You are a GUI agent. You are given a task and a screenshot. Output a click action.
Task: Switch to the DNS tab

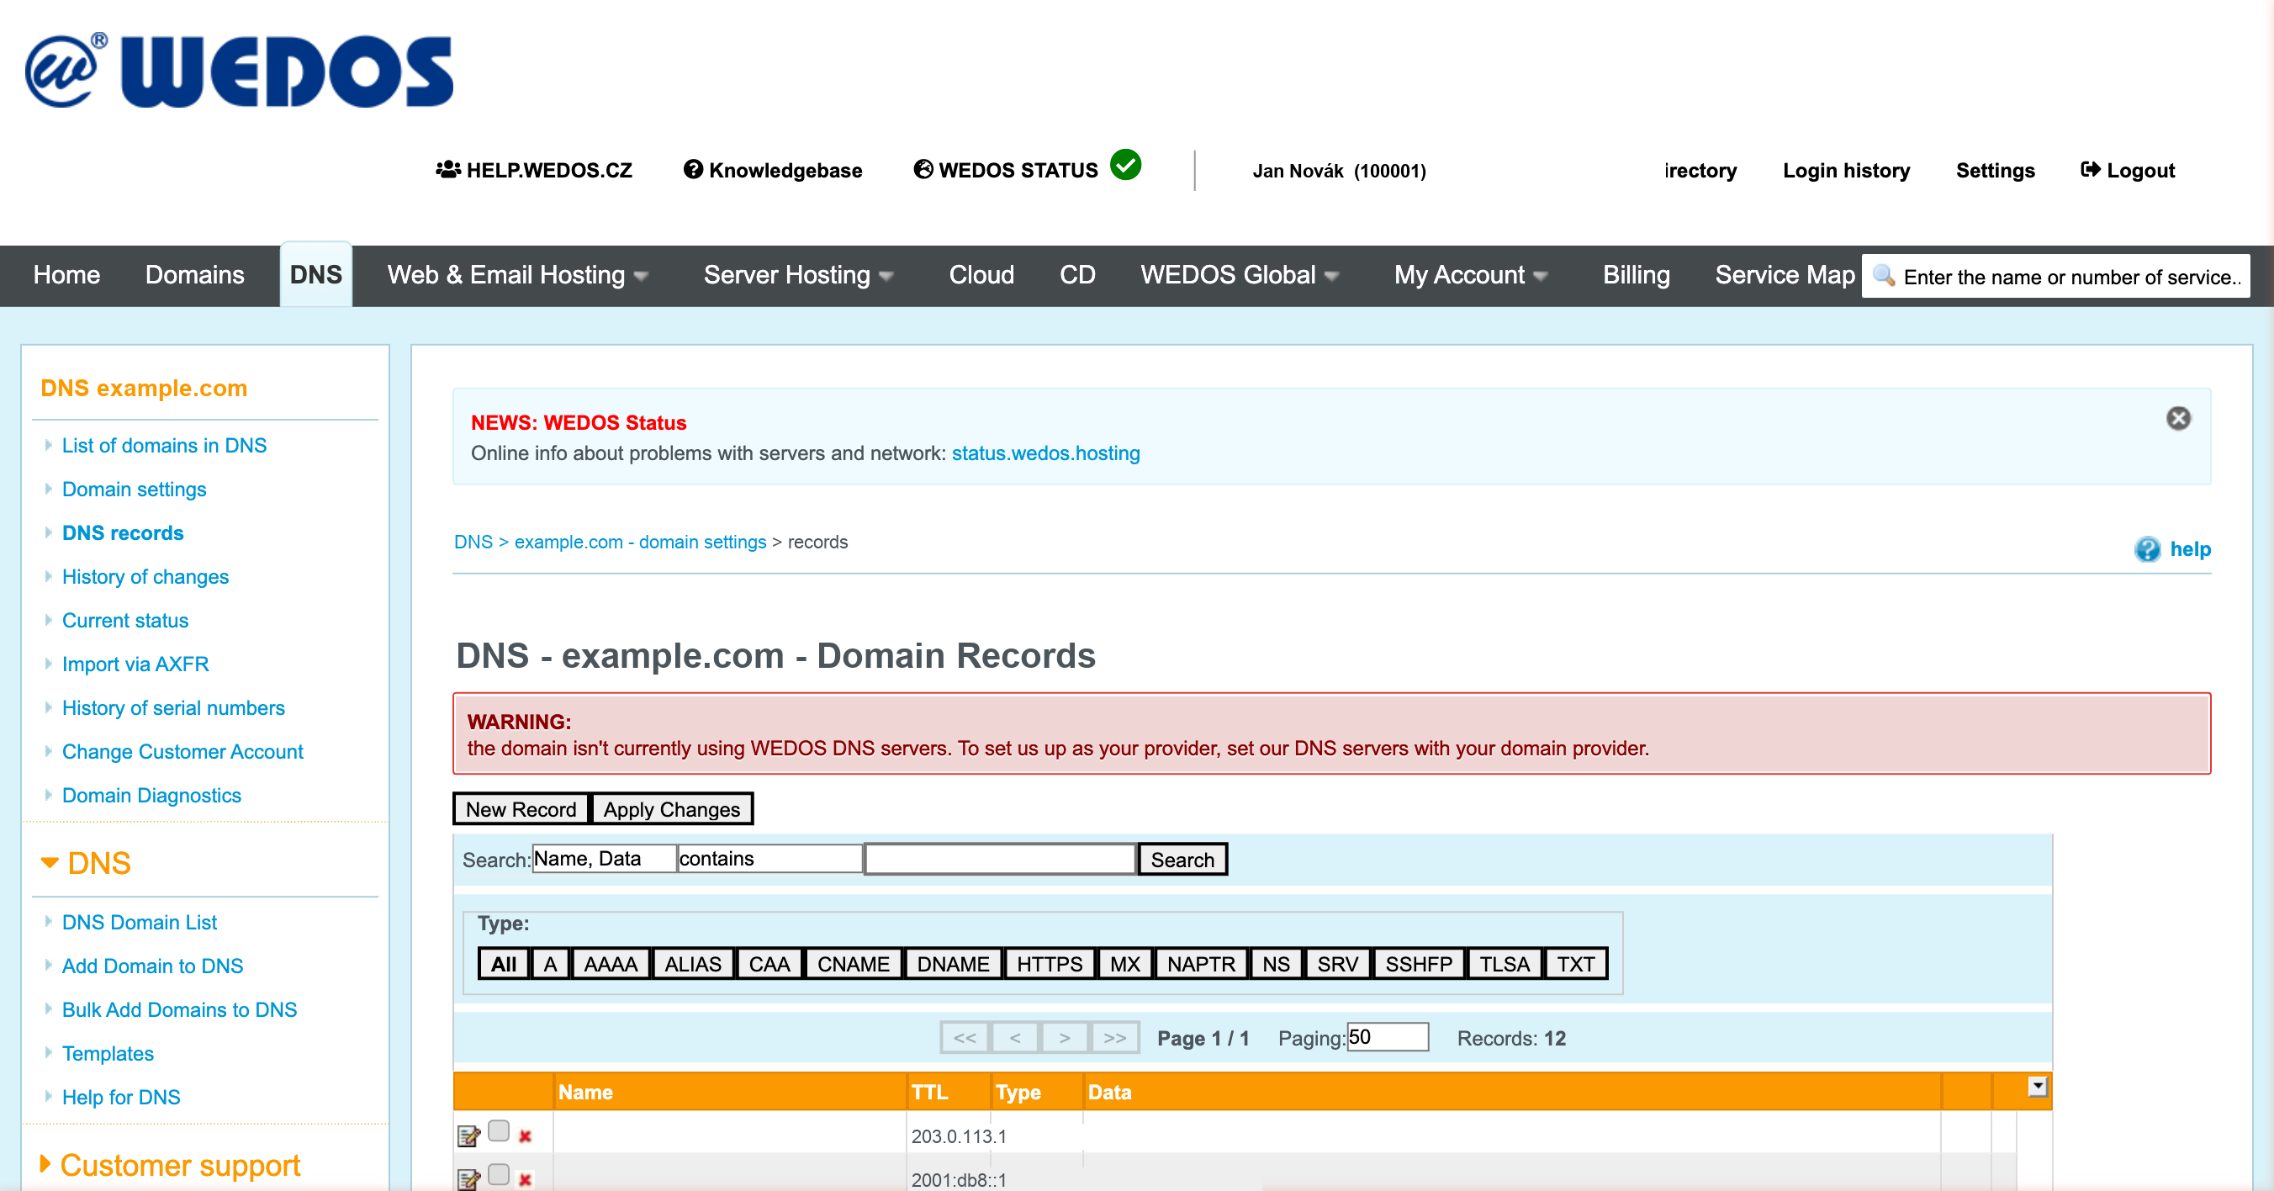[315, 274]
